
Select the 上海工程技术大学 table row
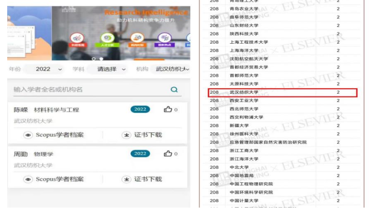pos(282,42)
